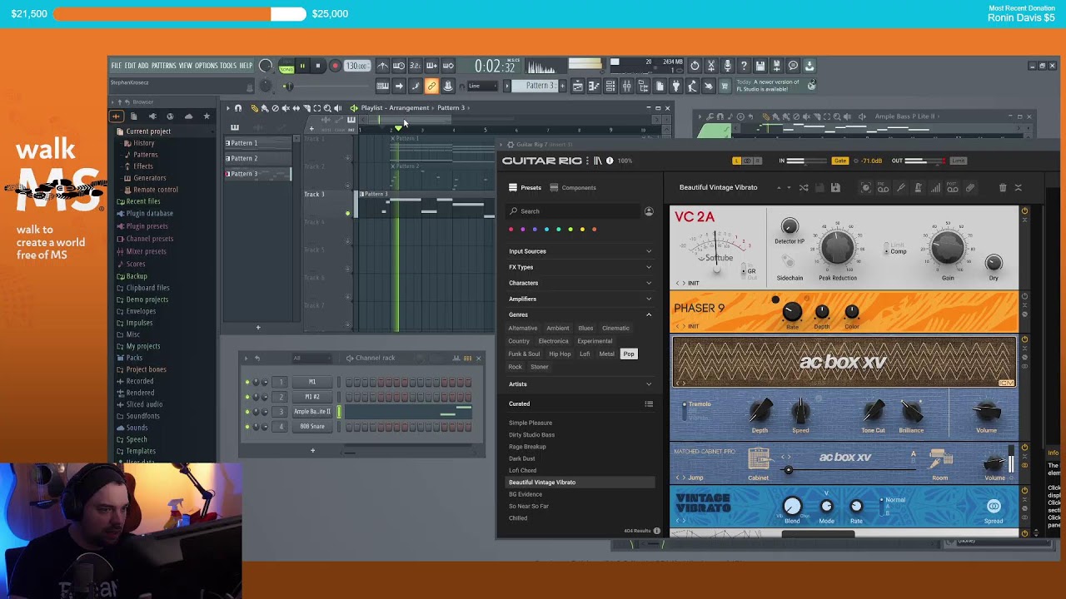This screenshot has height=599, width=1066.
Task: Select Pattern 2 in the playlist picker
Action: click(x=257, y=159)
